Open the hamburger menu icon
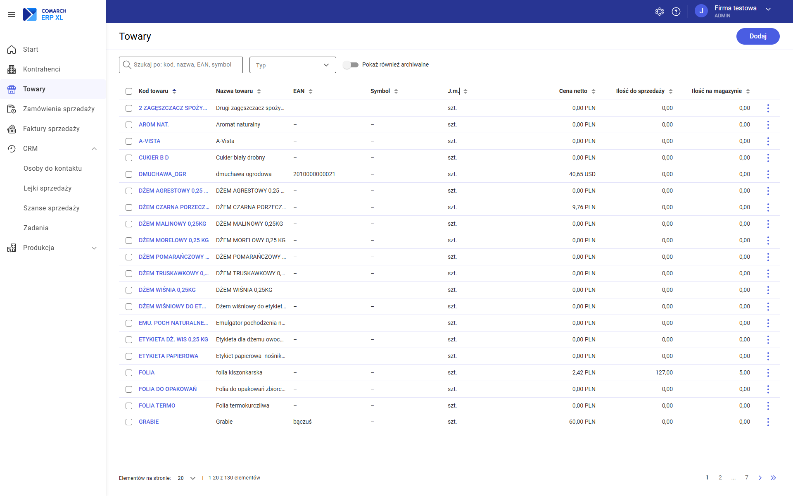Screen dimensions: 793x496 (12, 14)
